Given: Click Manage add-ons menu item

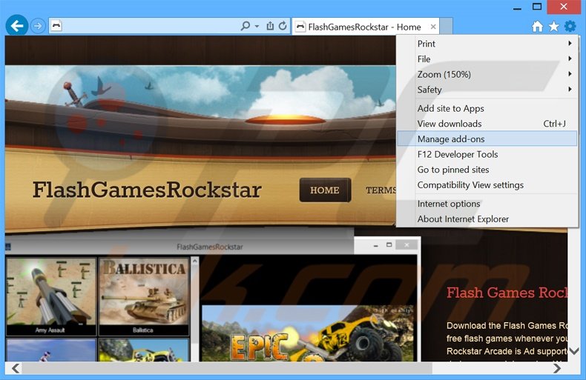Looking at the screenshot, I should pyautogui.click(x=487, y=139).
